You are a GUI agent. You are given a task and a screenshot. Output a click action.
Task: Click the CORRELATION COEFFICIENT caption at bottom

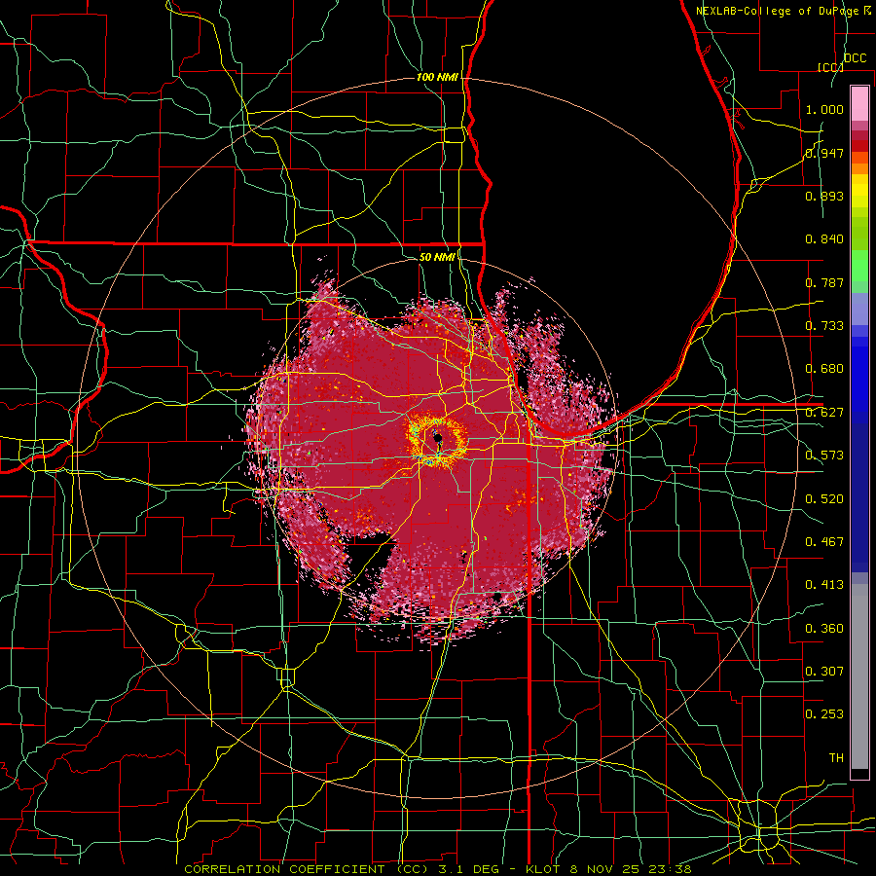pos(307,869)
